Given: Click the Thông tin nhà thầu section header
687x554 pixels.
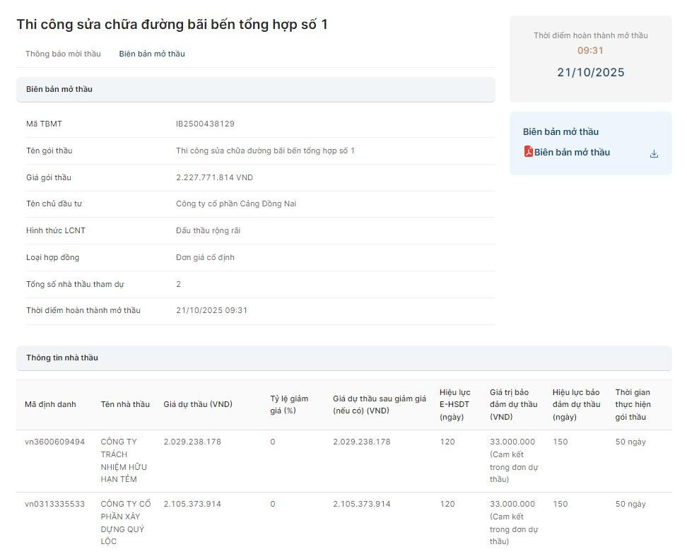Looking at the screenshot, I should (x=62, y=358).
